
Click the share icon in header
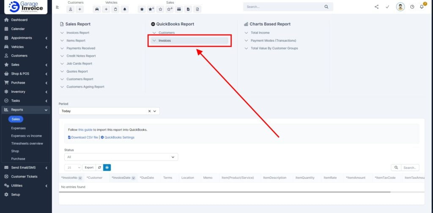point(377,7)
